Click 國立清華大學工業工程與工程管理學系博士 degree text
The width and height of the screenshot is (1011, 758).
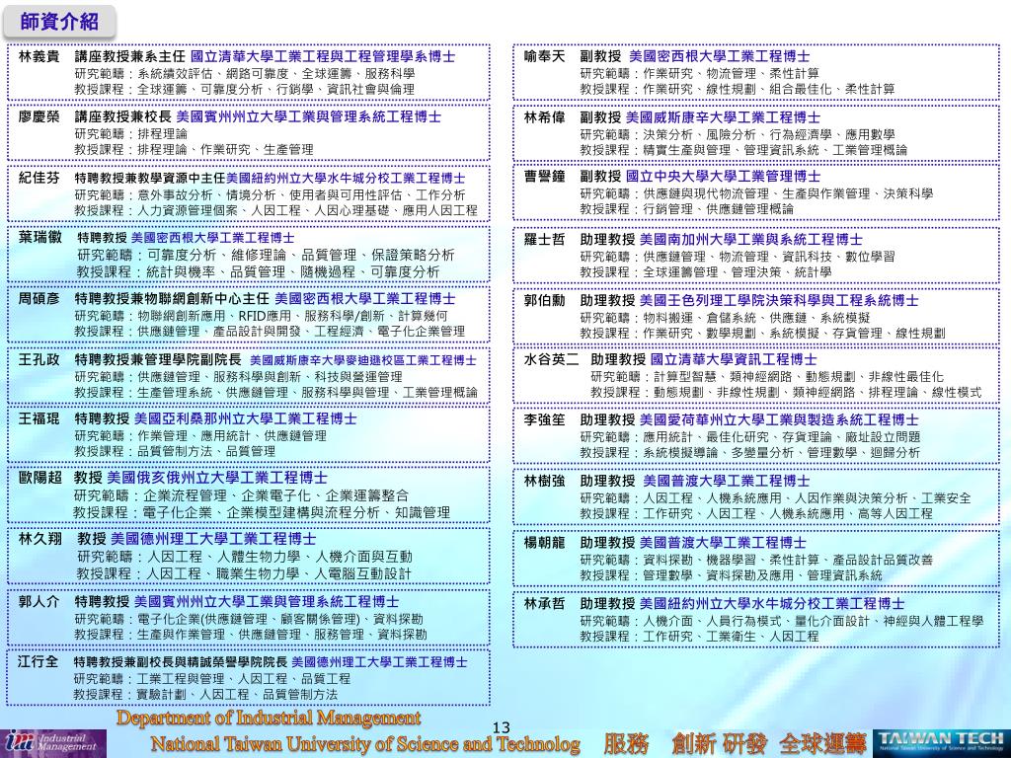click(x=323, y=56)
